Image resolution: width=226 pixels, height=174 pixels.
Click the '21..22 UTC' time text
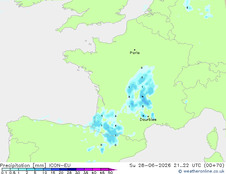[x=187, y=165]
